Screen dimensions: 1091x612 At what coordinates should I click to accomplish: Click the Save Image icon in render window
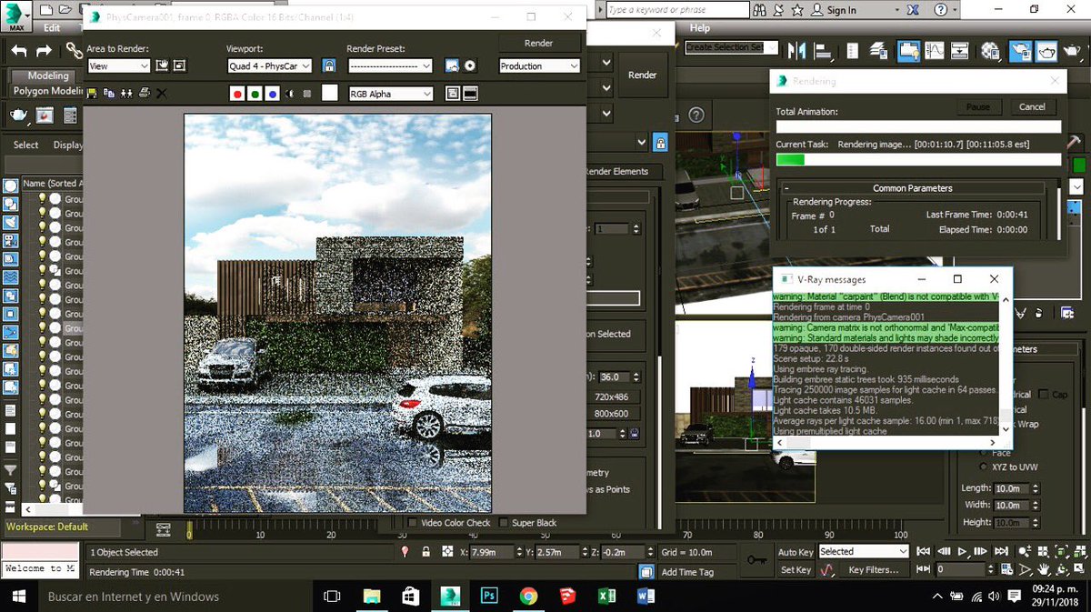pos(92,93)
